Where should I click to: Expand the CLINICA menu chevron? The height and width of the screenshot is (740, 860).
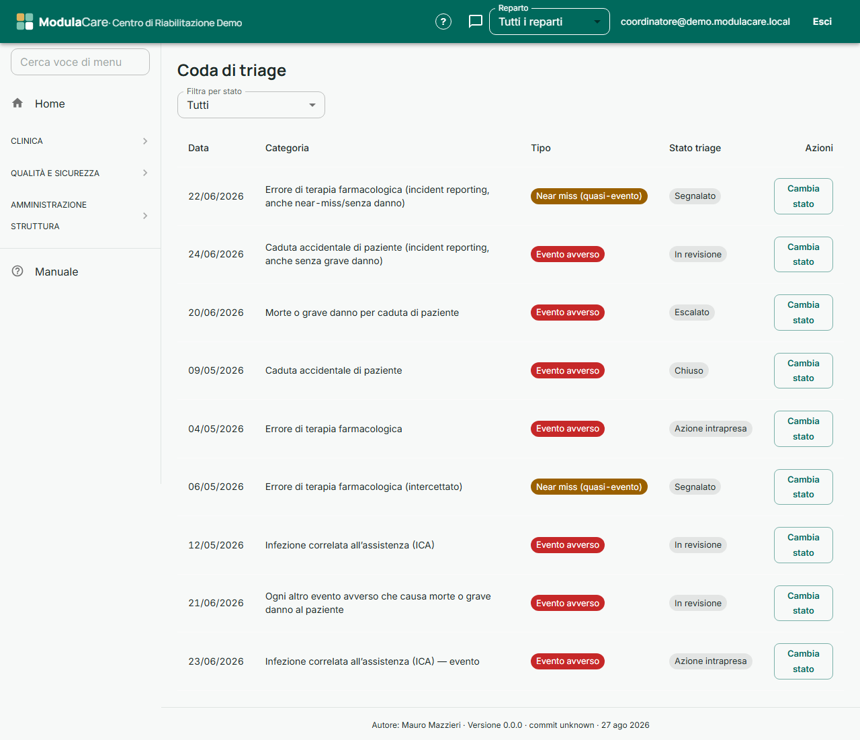pyautogui.click(x=145, y=140)
